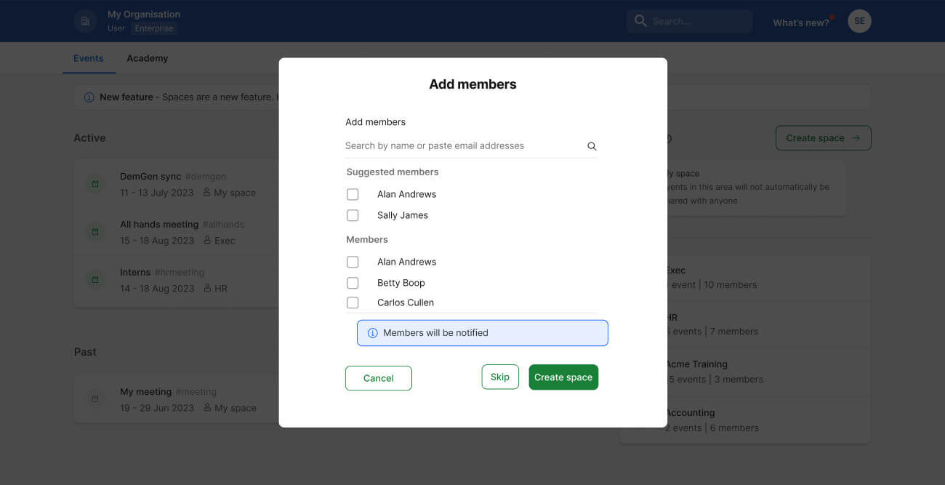Open the What's new? link
The height and width of the screenshot is (485, 945).
[800, 23]
